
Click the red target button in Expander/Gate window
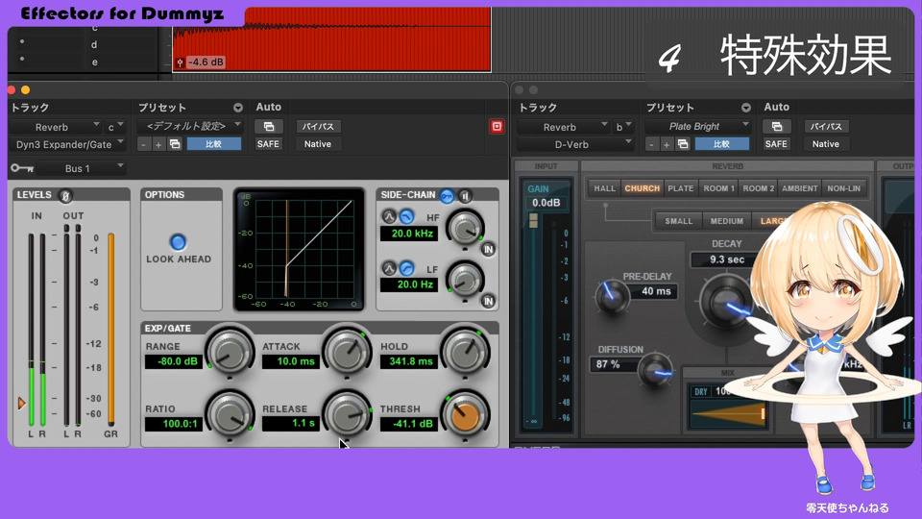(497, 127)
